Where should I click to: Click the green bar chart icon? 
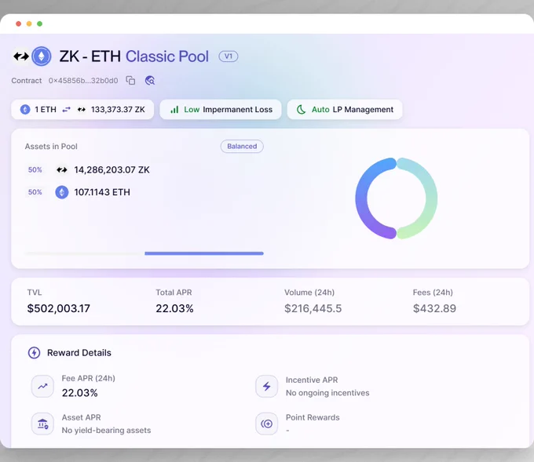tap(174, 110)
